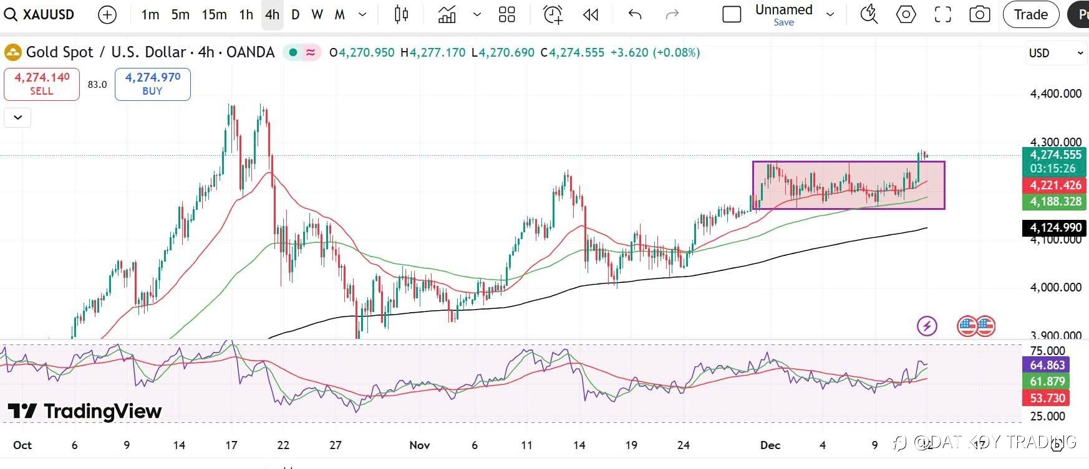The width and height of the screenshot is (1089, 469).
Task: Enter fullscreen mode
Action: 942,15
